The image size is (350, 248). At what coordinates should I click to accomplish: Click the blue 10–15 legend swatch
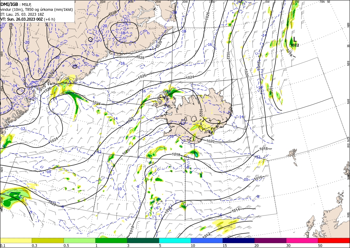(207, 240)
